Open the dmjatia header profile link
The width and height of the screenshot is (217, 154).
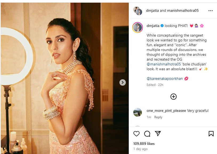coord(152,11)
